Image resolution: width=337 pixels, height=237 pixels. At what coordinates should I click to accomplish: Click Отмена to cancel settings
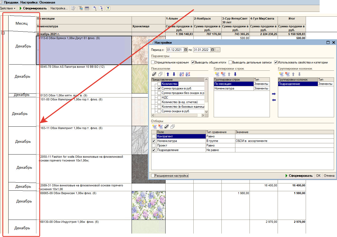tap(329, 176)
